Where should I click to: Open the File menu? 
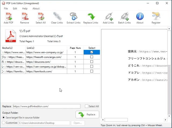(6, 8)
